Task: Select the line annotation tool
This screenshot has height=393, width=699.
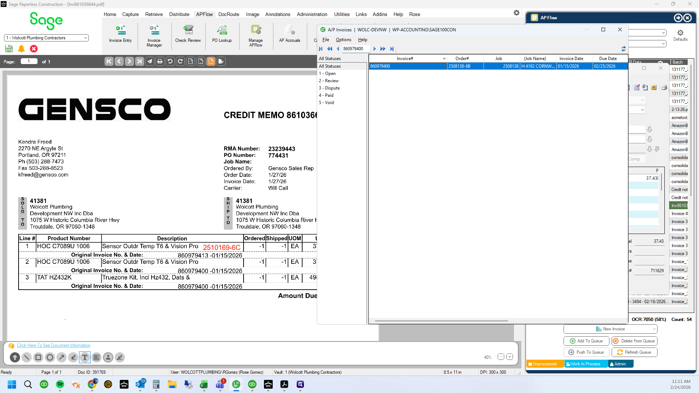Action: 27,357
